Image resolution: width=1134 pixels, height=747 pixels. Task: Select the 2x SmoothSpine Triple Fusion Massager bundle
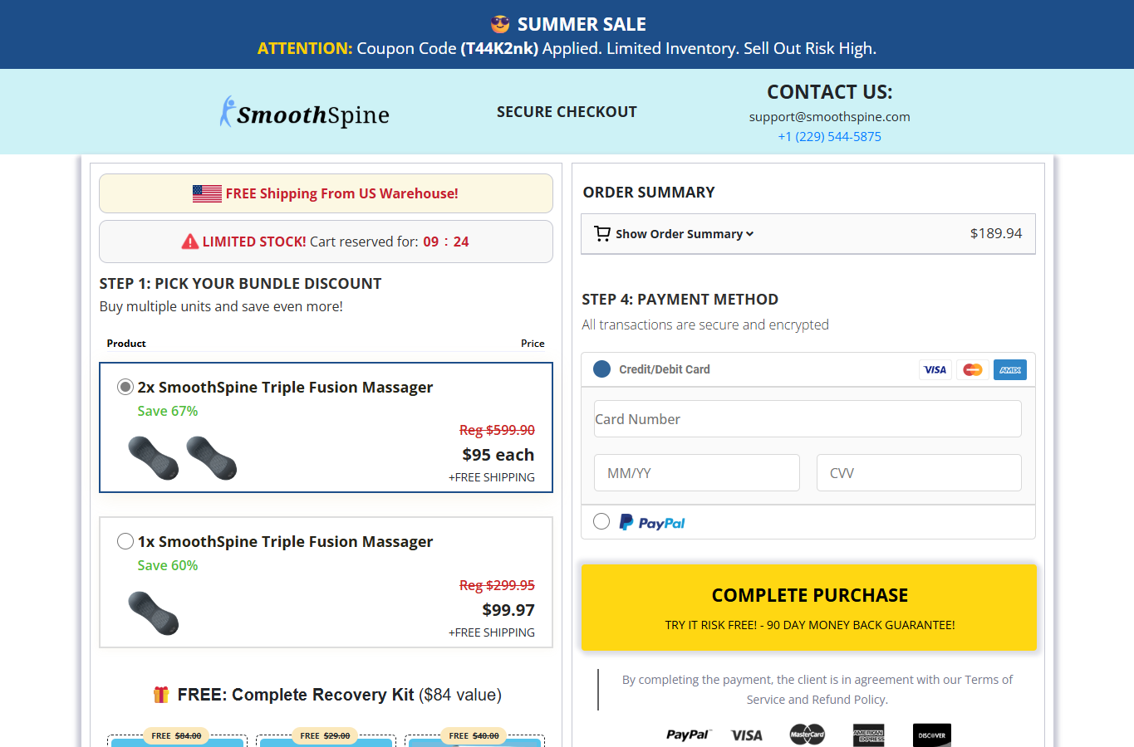coord(125,387)
